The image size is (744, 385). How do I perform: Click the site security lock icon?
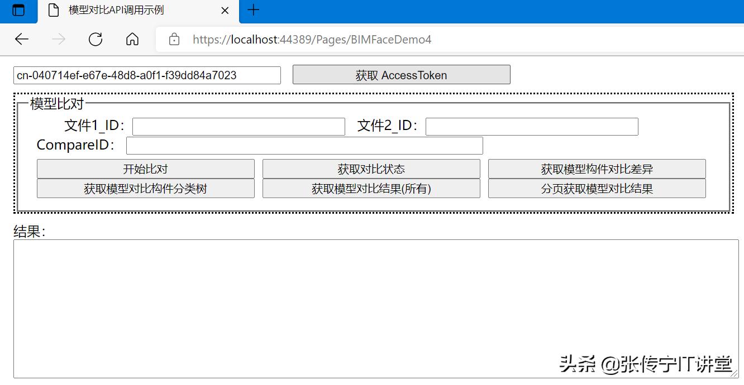click(x=174, y=40)
